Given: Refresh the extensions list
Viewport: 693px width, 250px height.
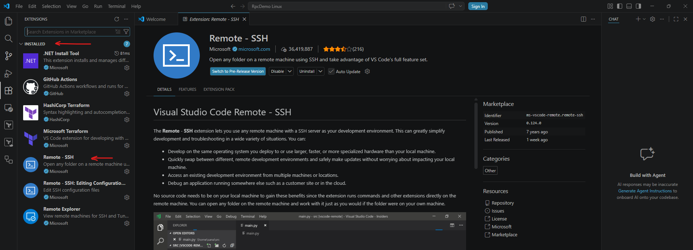Looking at the screenshot, I should coord(117,19).
